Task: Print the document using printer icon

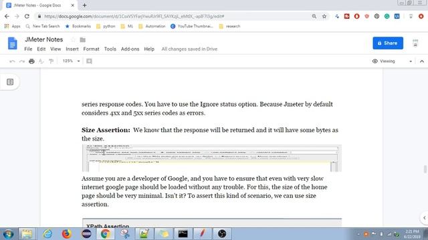Action: pos(31,61)
